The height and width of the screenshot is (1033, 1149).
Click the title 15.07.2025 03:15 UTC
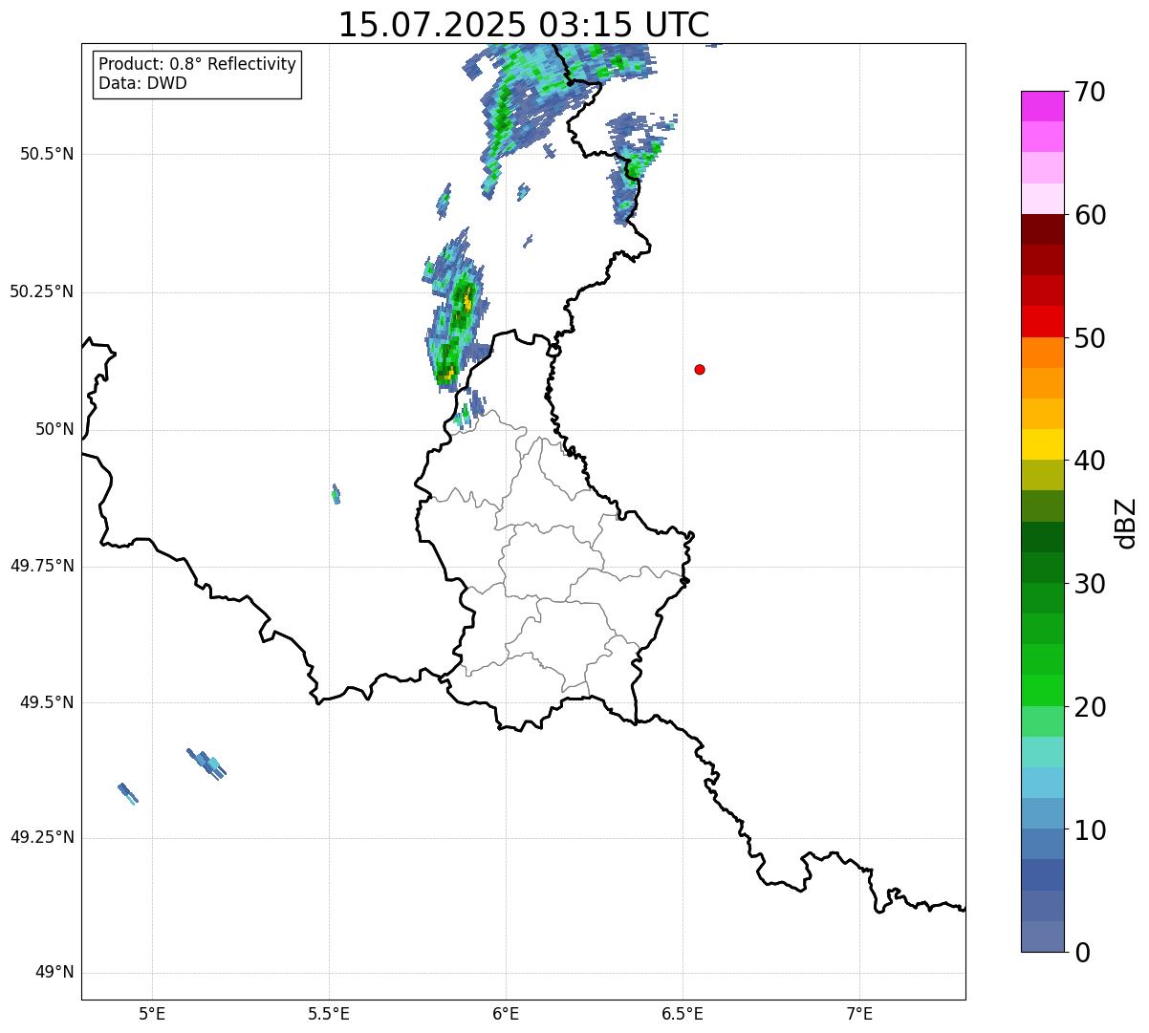pyautogui.click(x=524, y=25)
